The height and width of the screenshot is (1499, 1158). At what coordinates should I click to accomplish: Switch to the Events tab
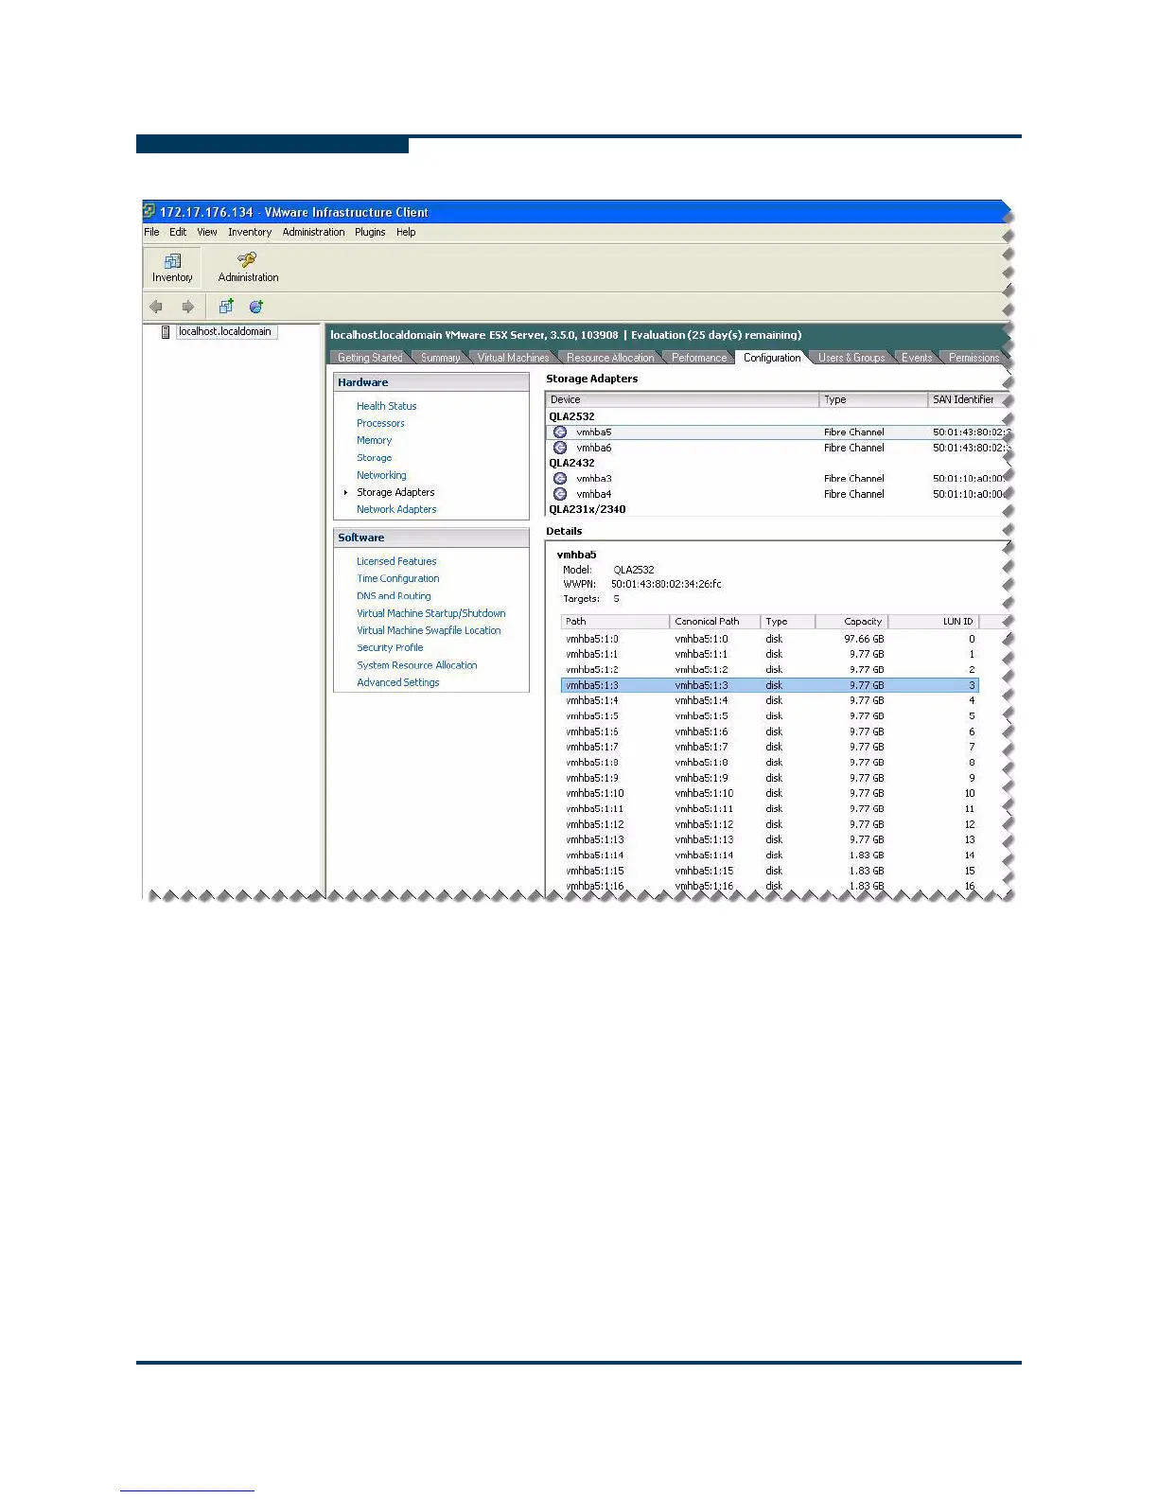[x=917, y=358]
